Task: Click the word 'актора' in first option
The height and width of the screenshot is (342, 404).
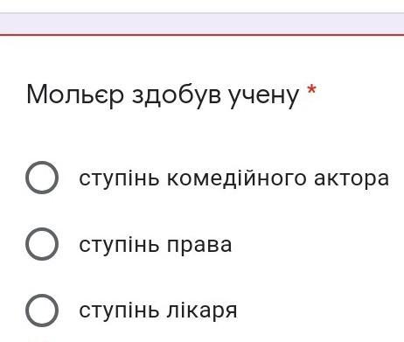Action: (x=352, y=178)
